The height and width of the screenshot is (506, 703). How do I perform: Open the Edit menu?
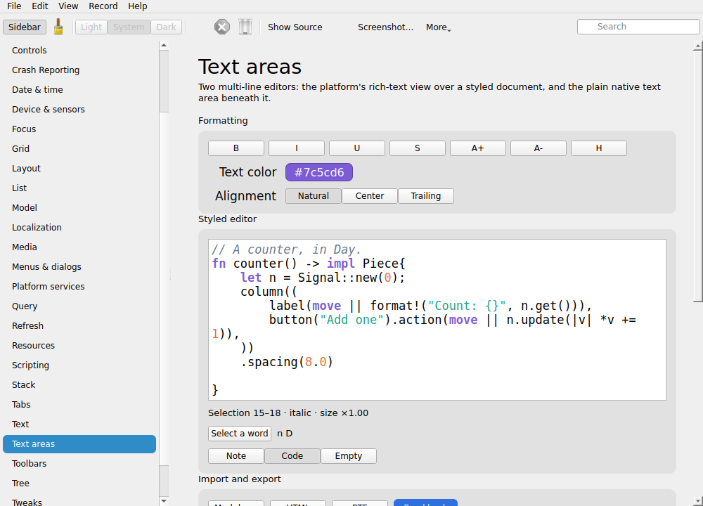(40, 6)
